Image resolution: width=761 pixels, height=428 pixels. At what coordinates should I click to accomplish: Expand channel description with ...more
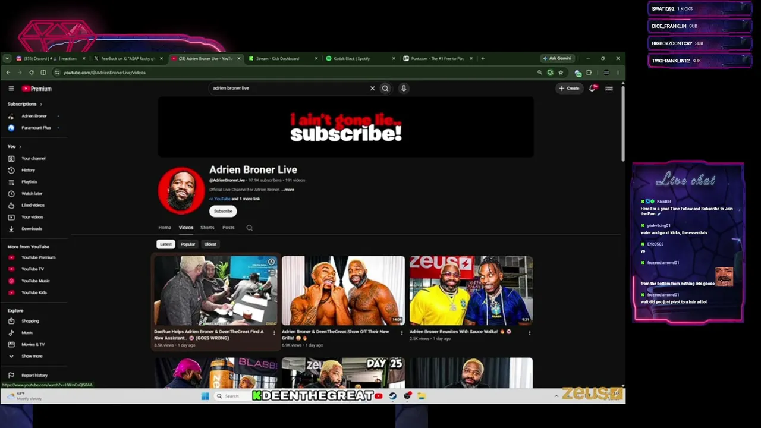[288, 190]
